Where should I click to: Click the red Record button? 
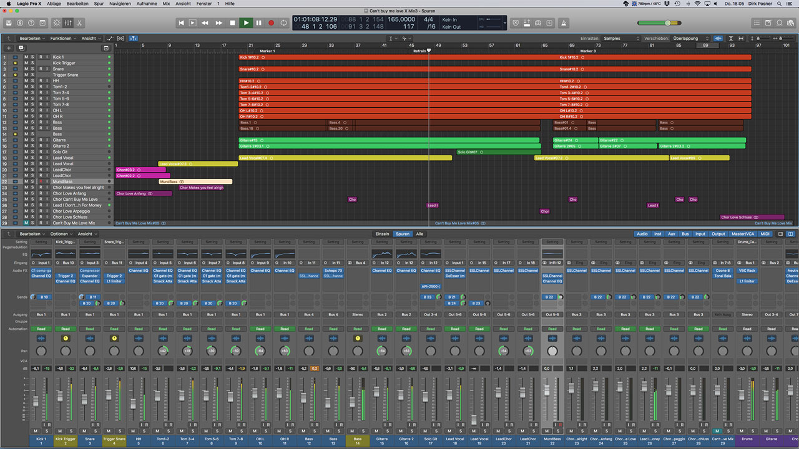point(271,23)
